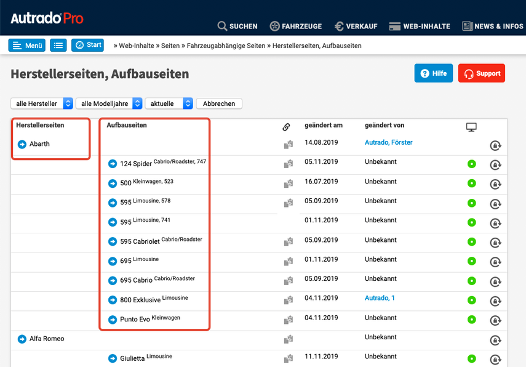Click the copy icon in 500 Kleinwagen row
Image resolution: width=526 pixels, height=367 pixels.
[288, 183]
